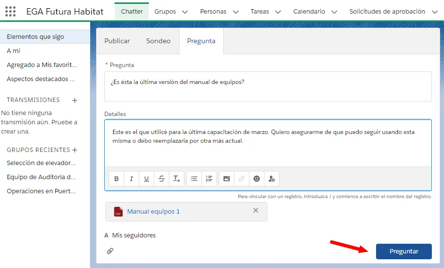Select Elementos que sigo feed
444x268 pixels.
[45, 37]
